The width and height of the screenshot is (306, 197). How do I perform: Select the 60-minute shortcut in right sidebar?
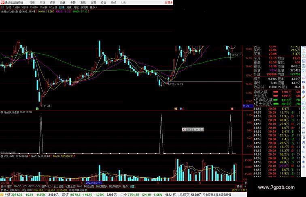(304, 133)
